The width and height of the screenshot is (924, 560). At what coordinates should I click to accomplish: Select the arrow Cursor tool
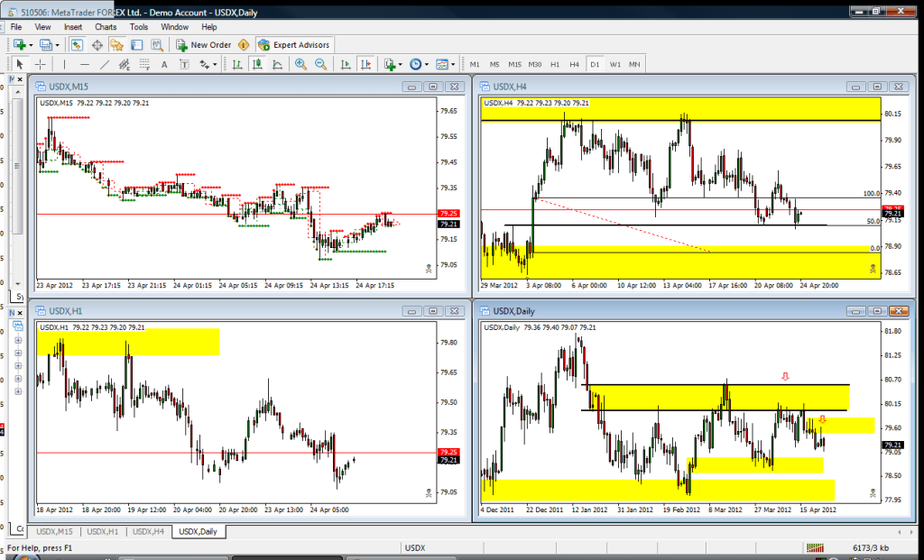[20, 64]
